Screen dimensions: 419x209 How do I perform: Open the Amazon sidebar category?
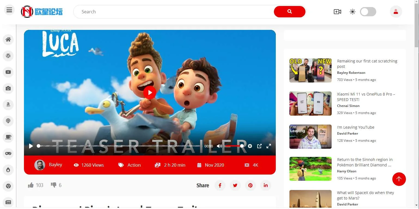8,104
